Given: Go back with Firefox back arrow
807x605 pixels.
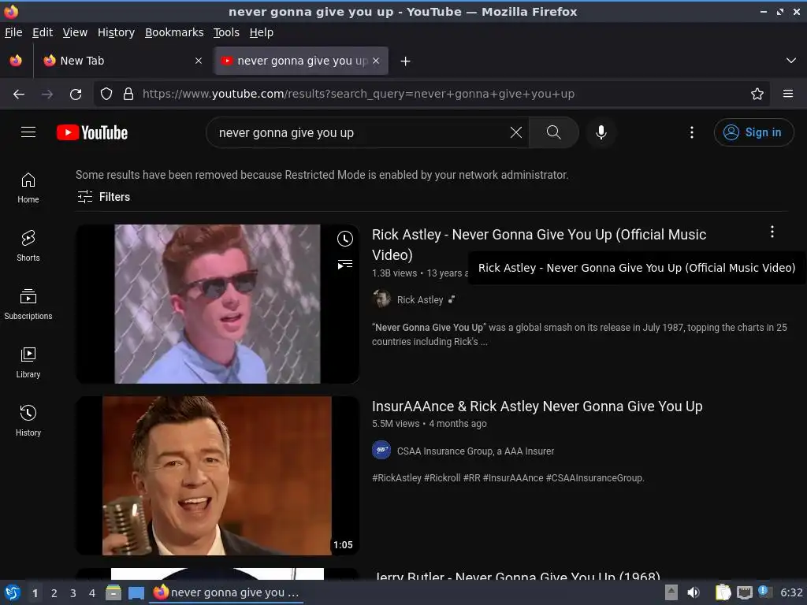Looking at the screenshot, I should tap(19, 95).
